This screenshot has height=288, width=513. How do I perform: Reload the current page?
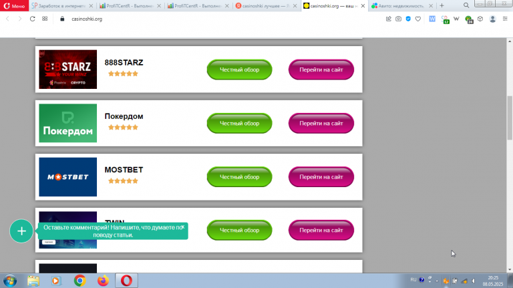32,19
